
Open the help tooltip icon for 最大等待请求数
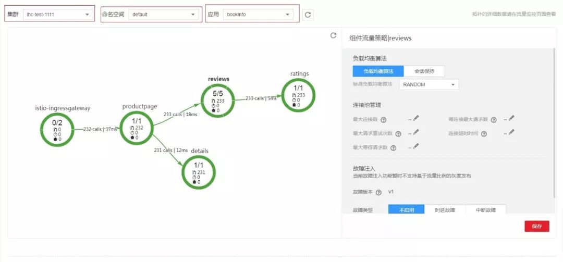tap(393, 148)
